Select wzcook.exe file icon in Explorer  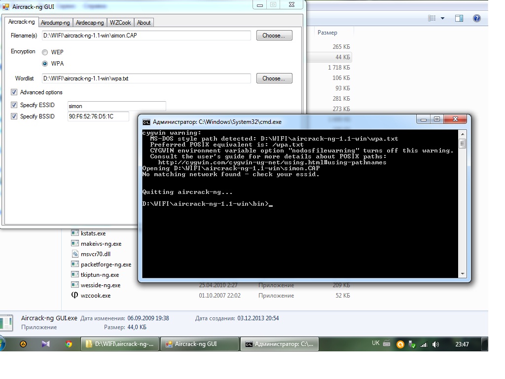[x=75, y=295]
